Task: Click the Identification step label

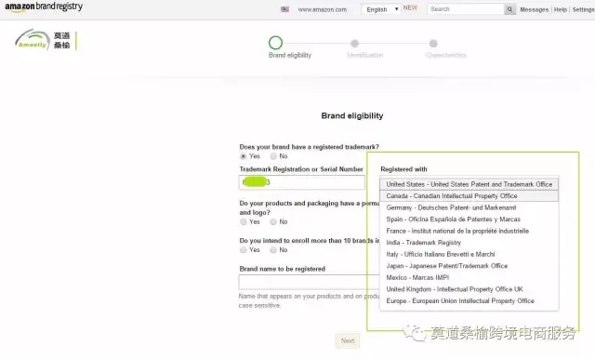Action: [x=365, y=56]
